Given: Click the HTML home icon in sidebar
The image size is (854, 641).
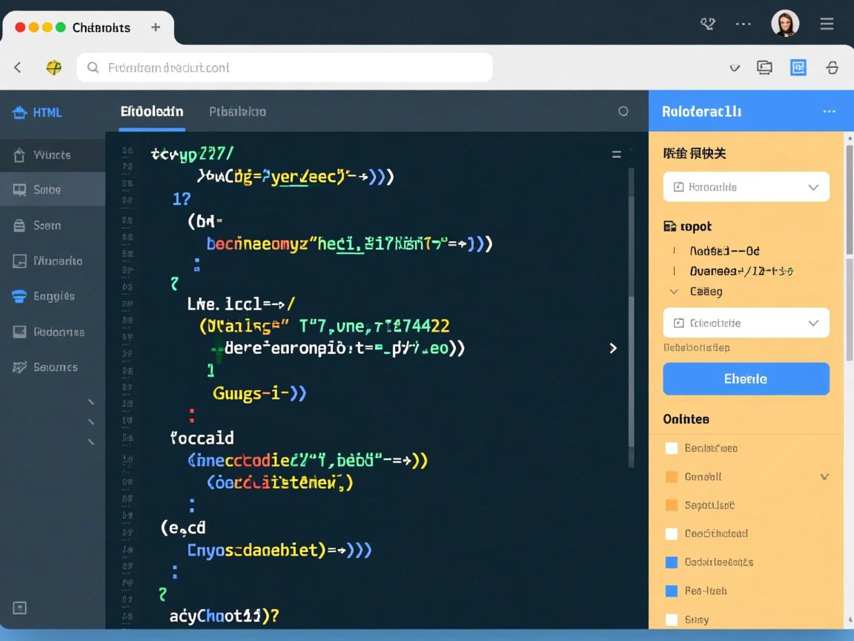Looking at the screenshot, I should coord(20,113).
